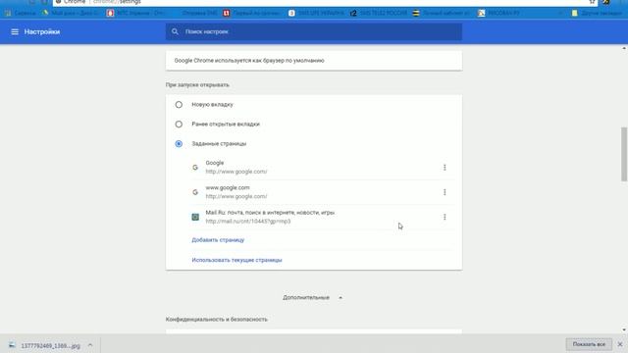Click the downloaded jpg file thumbnail icon
The width and height of the screenshot is (628, 353).
click(x=12, y=345)
